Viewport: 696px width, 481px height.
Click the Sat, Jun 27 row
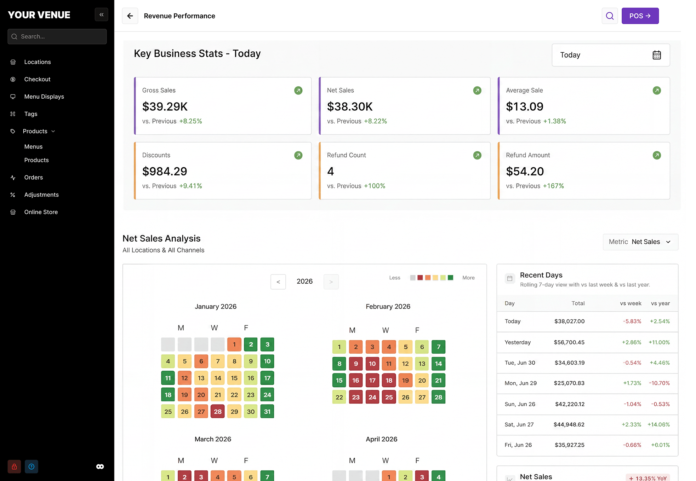tap(587, 424)
